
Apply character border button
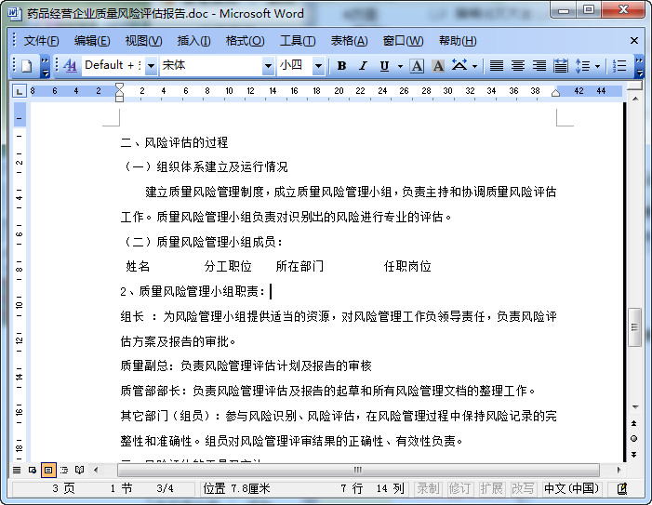(417, 66)
